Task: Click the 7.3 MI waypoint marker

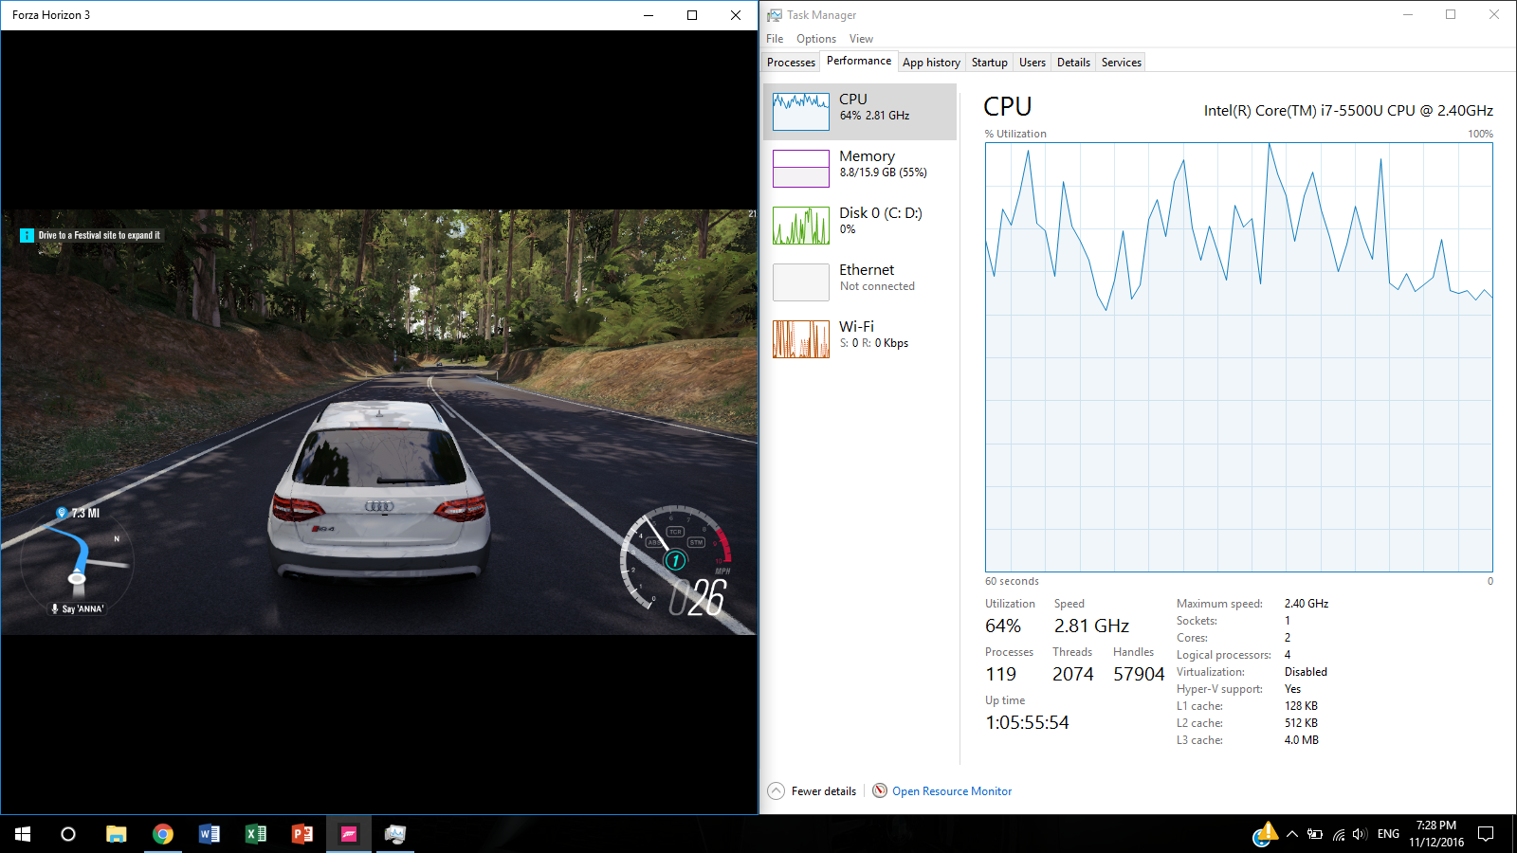Action: (x=78, y=513)
